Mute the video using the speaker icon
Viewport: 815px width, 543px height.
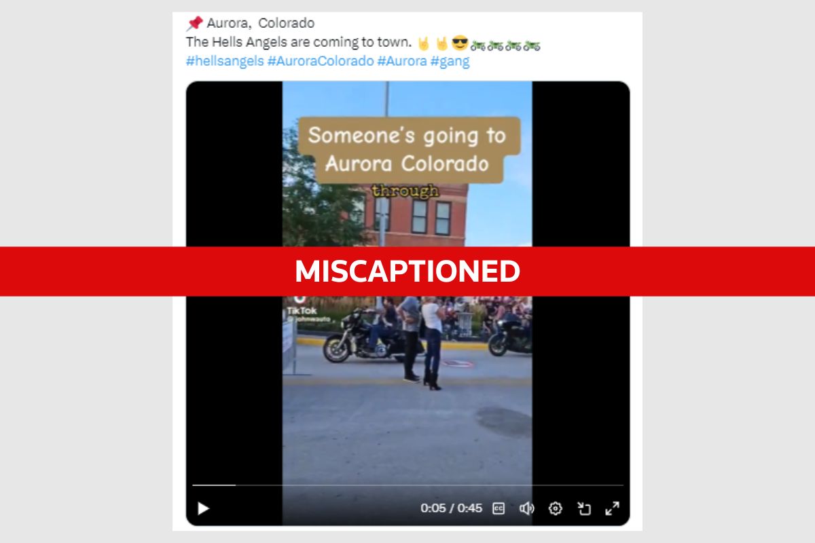pos(526,508)
